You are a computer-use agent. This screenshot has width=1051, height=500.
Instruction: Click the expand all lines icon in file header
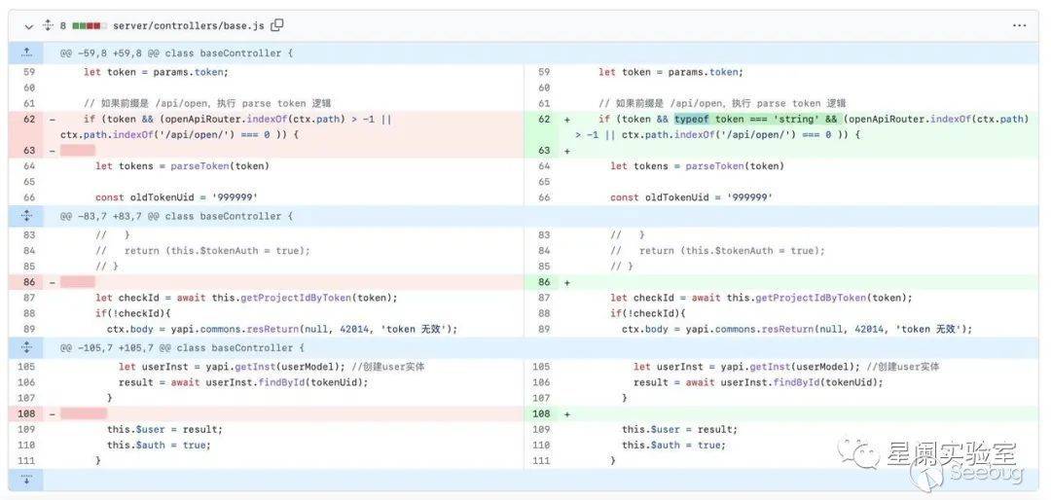(x=47, y=25)
